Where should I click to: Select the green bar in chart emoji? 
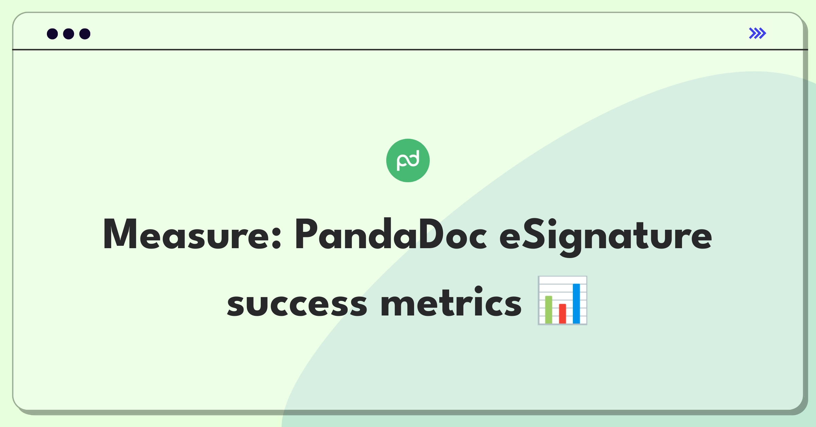[x=549, y=309]
